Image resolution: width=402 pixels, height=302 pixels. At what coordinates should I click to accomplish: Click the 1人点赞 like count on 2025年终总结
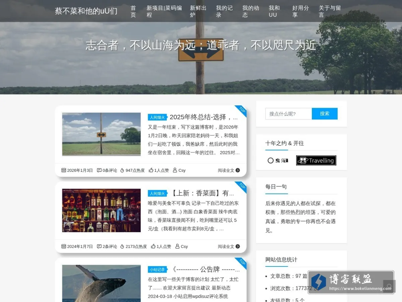pos(161,170)
